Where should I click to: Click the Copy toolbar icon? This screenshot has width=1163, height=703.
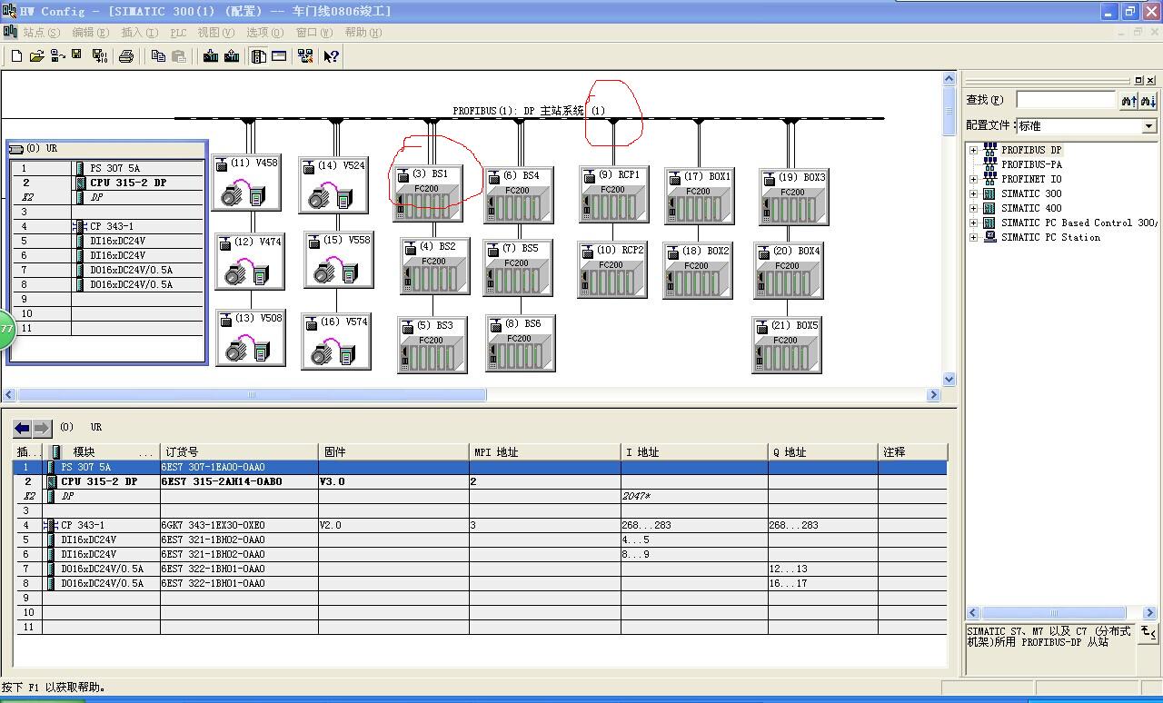158,56
